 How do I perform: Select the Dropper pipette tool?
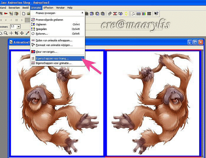27,33
